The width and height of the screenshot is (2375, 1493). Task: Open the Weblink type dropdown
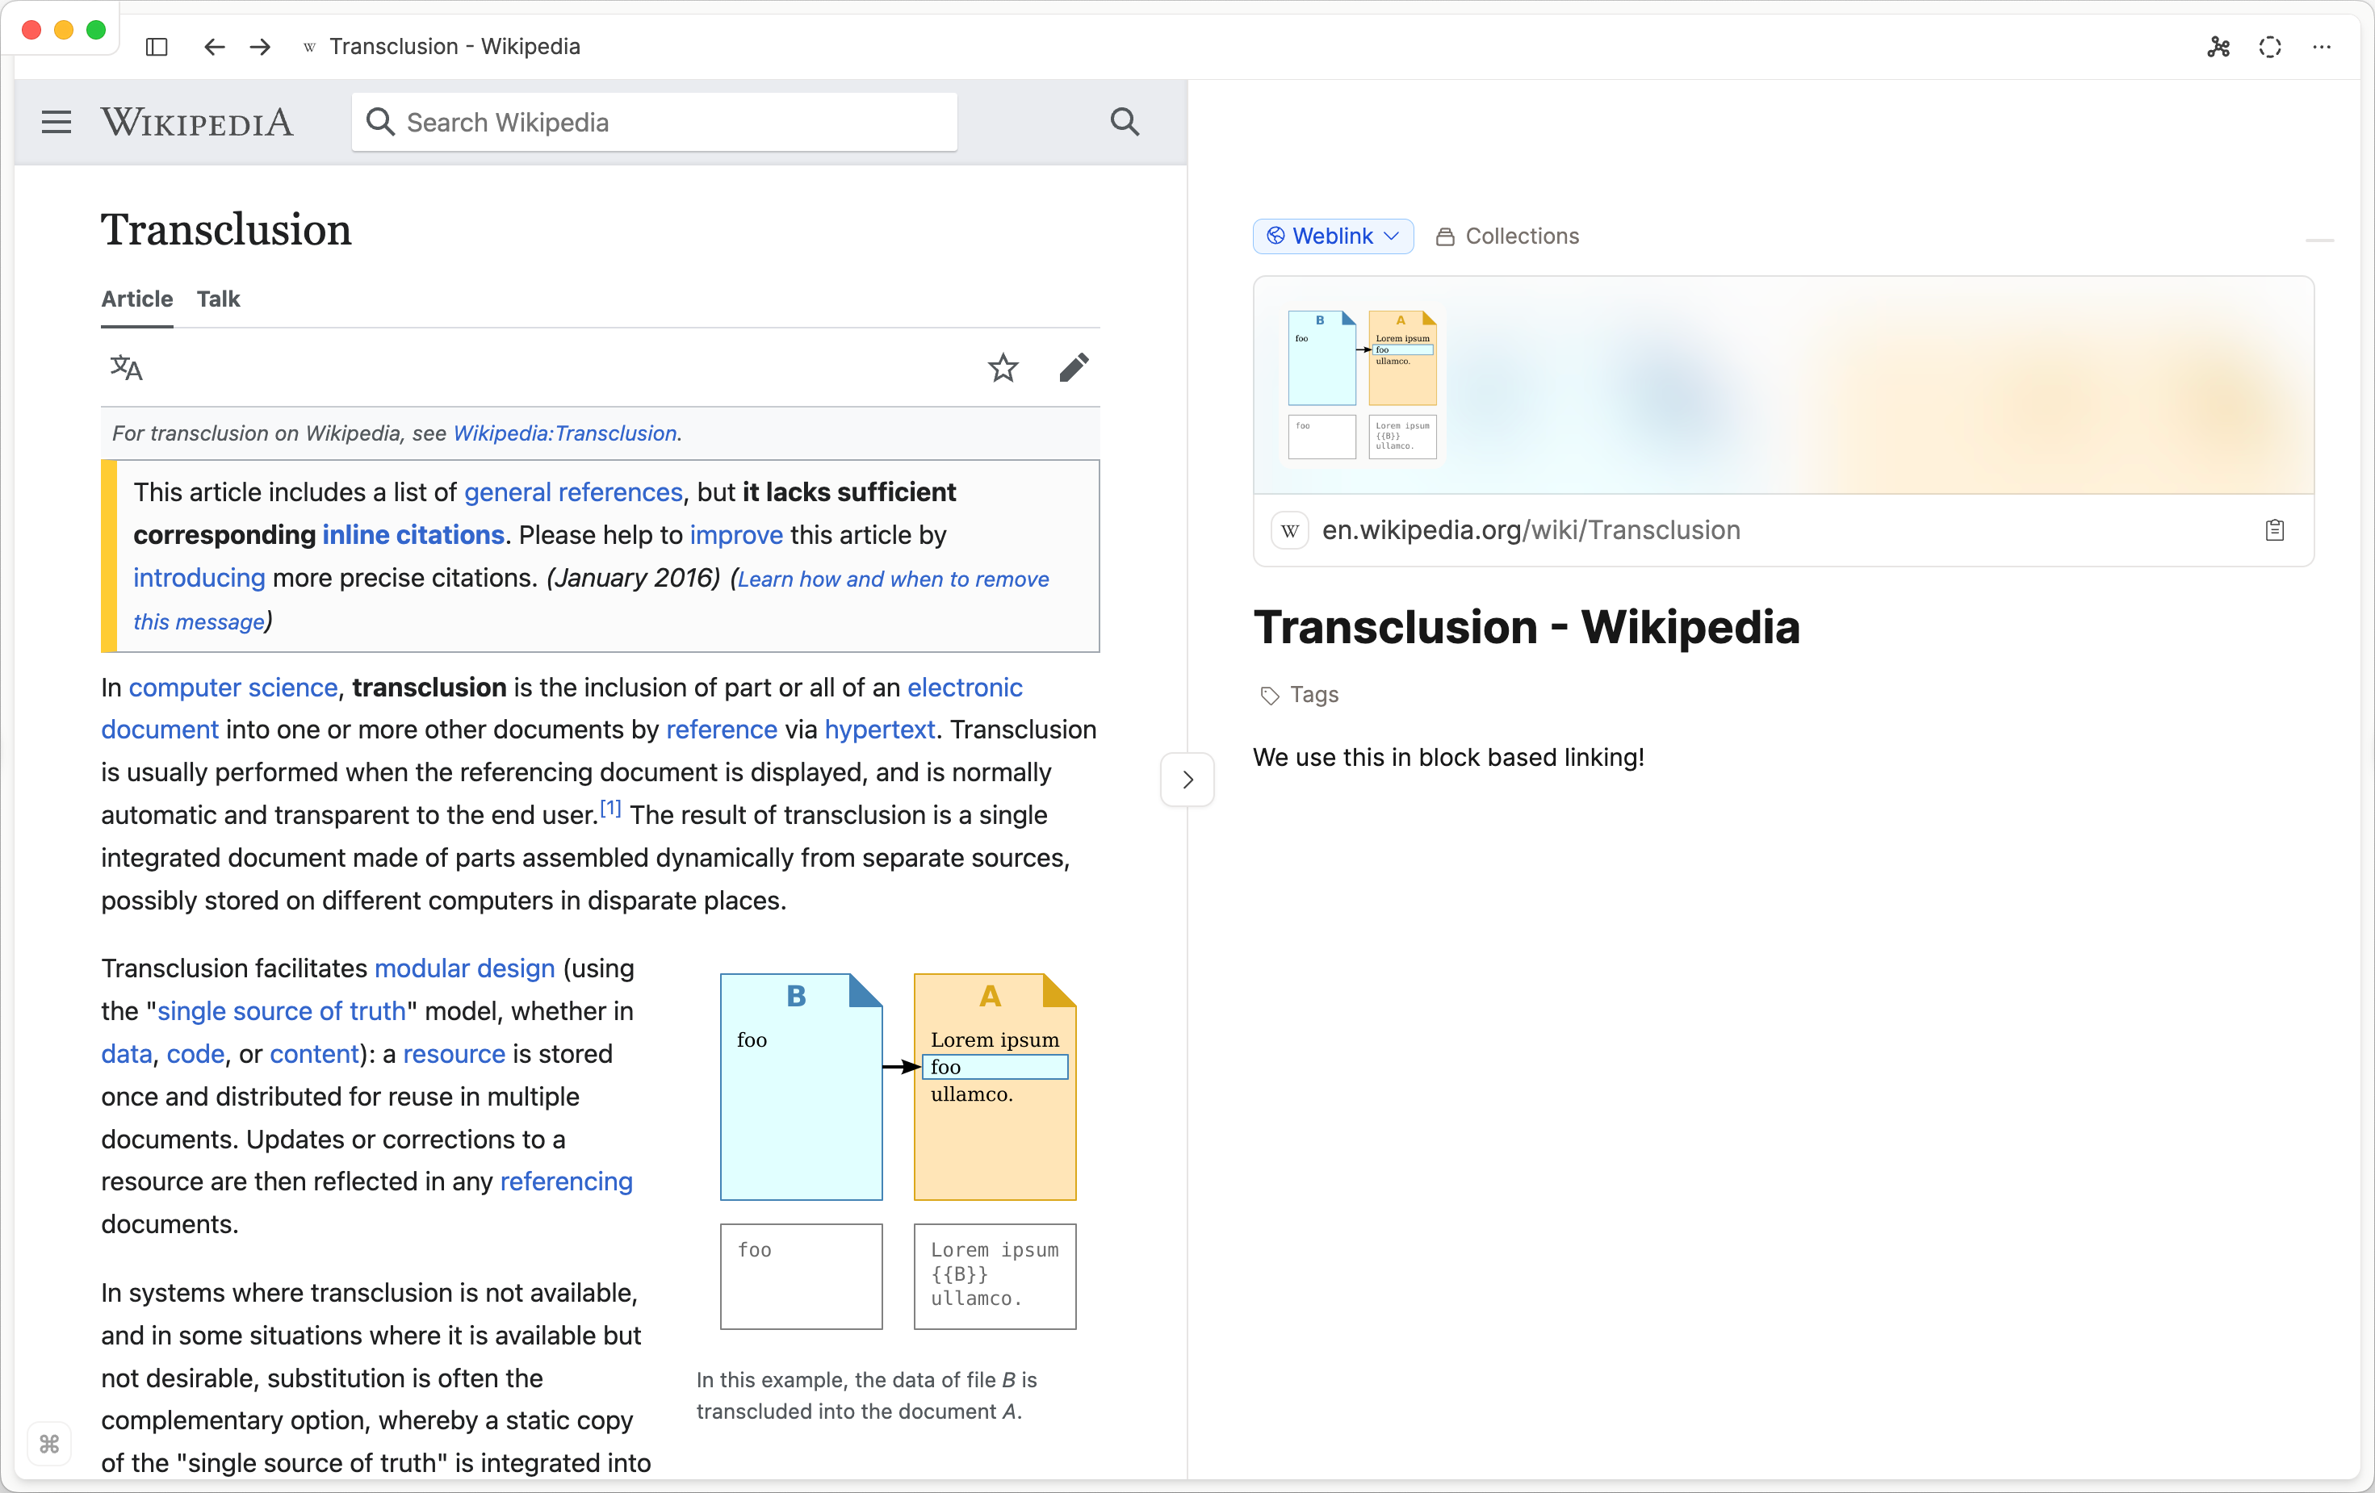(1333, 236)
